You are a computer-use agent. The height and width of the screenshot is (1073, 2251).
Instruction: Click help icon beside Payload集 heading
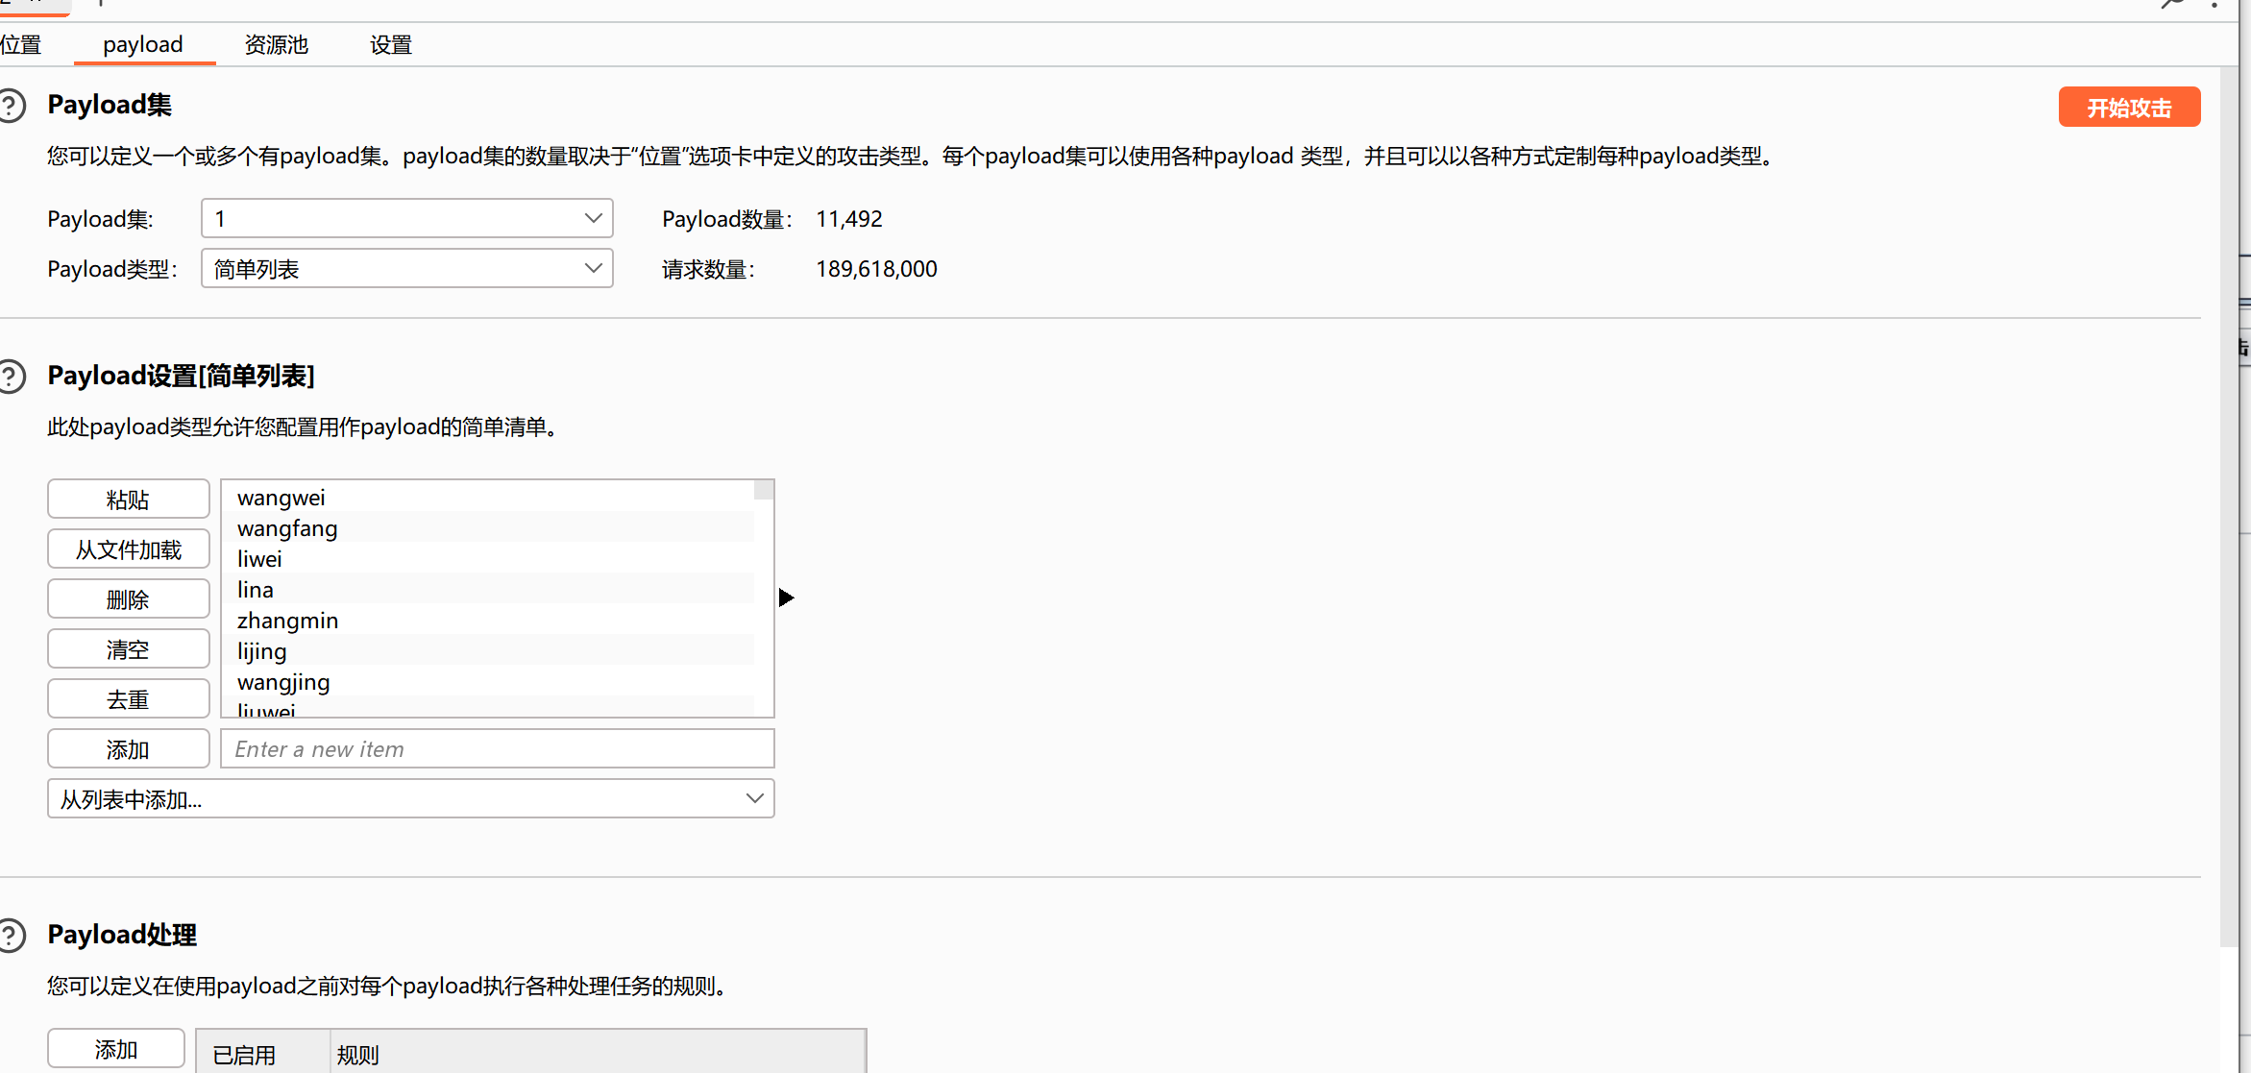click(x=12, y=105)
